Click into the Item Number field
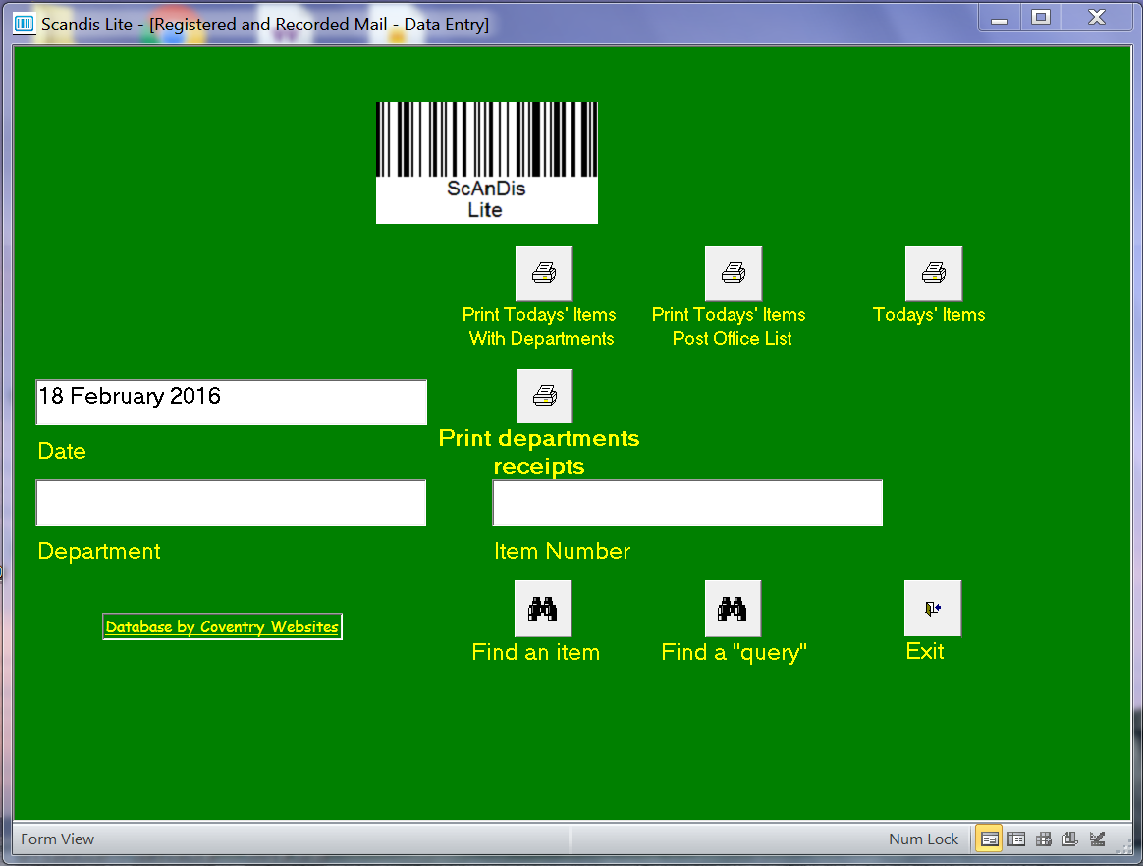 (x=687, y=503)
